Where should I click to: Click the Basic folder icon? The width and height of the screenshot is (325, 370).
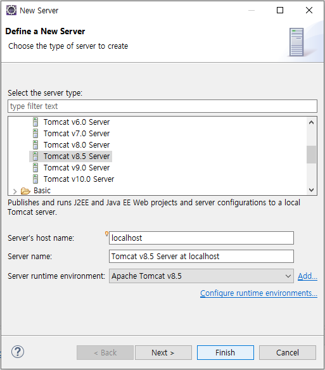25,191
